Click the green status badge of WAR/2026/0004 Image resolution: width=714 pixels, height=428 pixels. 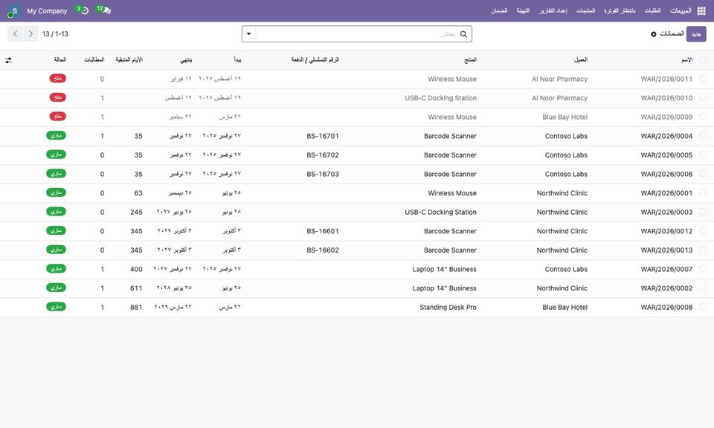tap(56, 135)
